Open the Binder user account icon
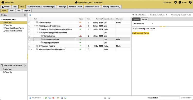 coord(180,2)
